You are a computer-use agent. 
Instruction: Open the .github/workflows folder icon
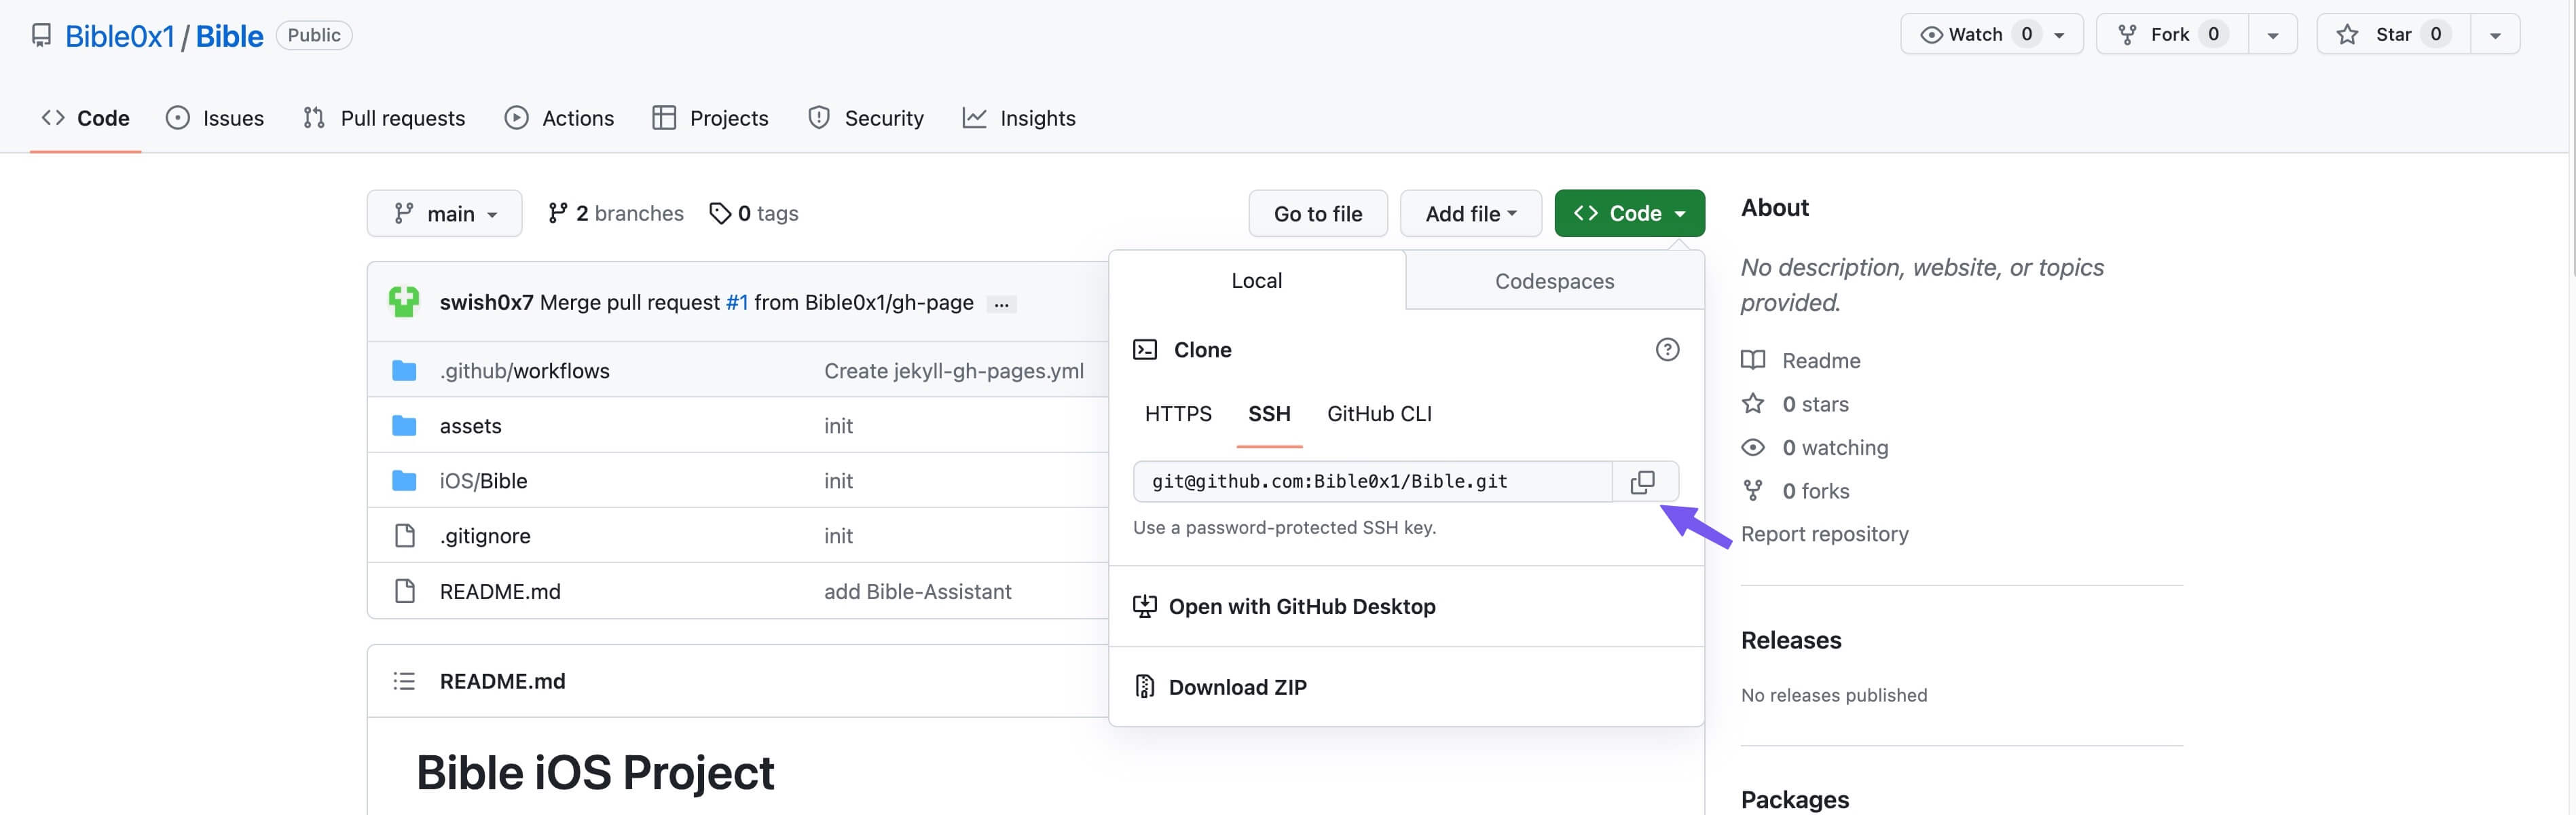pos(404,371)
